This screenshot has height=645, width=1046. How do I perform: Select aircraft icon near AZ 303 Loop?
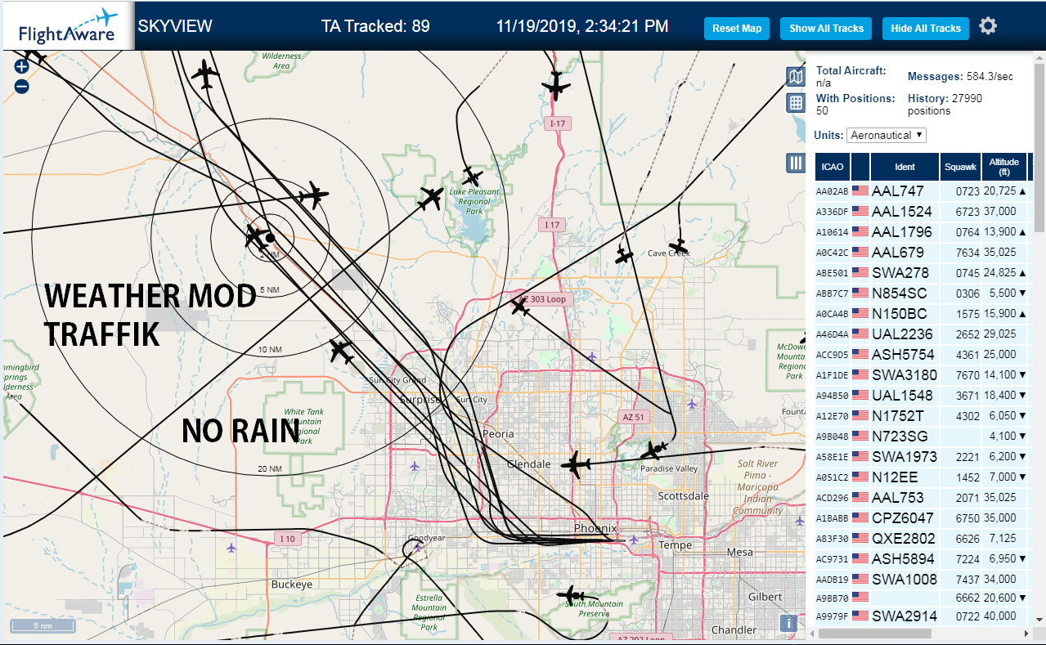click(520, 306)
